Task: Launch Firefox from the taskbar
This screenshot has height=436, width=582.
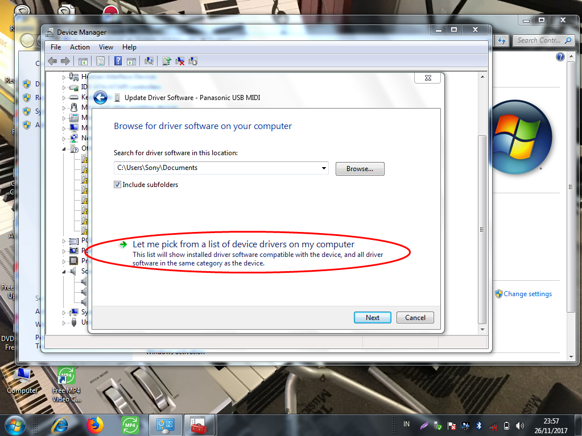Action: tap(95, 425)
